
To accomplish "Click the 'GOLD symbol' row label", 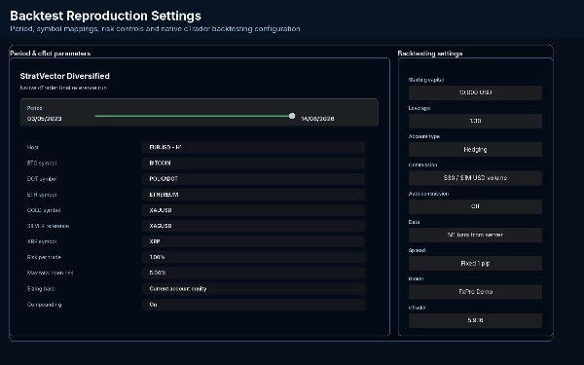I will click(x=44, y=210).
